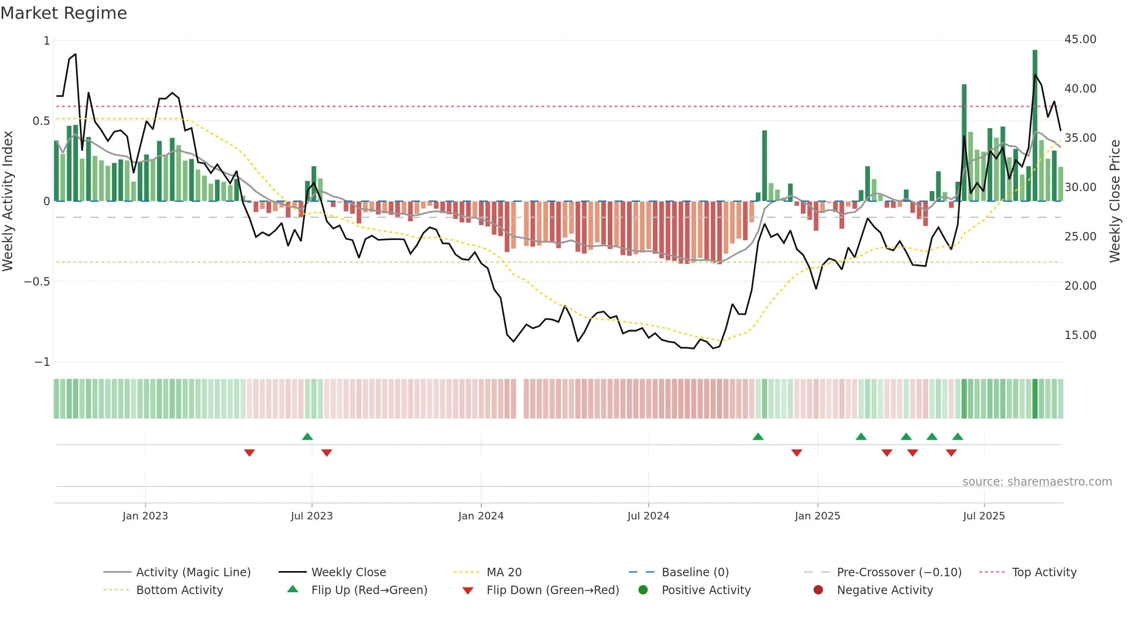Toggle Flip Up (Red→Green) legend entry
The height and width of the screenshot is (634, 1128).
357,590
